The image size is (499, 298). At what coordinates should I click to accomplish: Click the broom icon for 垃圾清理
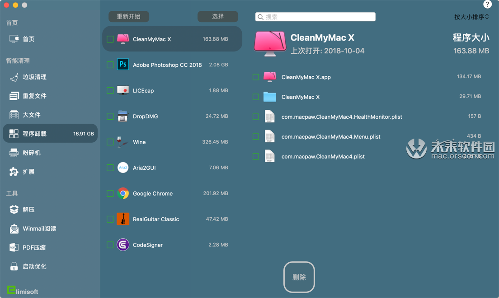tap(14, 77)
